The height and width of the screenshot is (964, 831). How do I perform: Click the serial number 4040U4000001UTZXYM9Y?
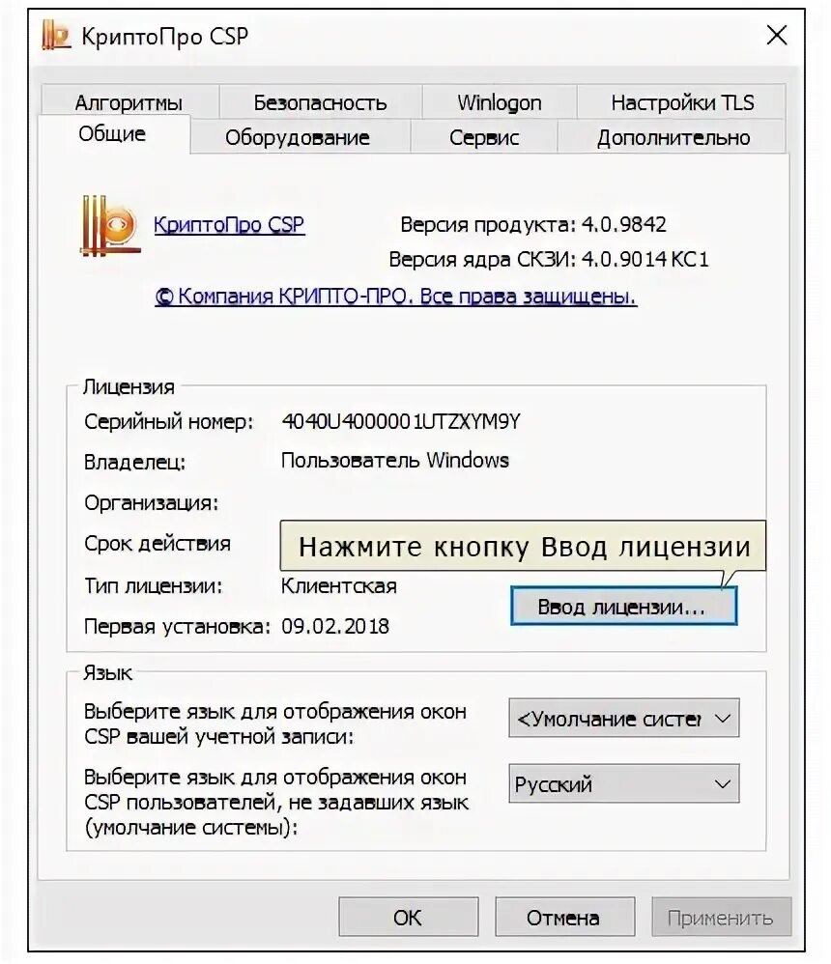(x=401, y=422)
